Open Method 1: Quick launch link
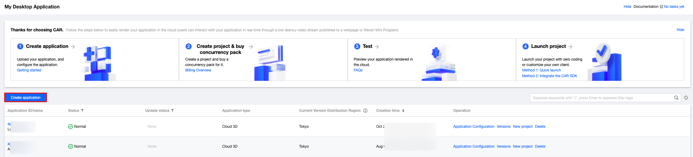This screenshot has height=157, width=693. point(541,70)
